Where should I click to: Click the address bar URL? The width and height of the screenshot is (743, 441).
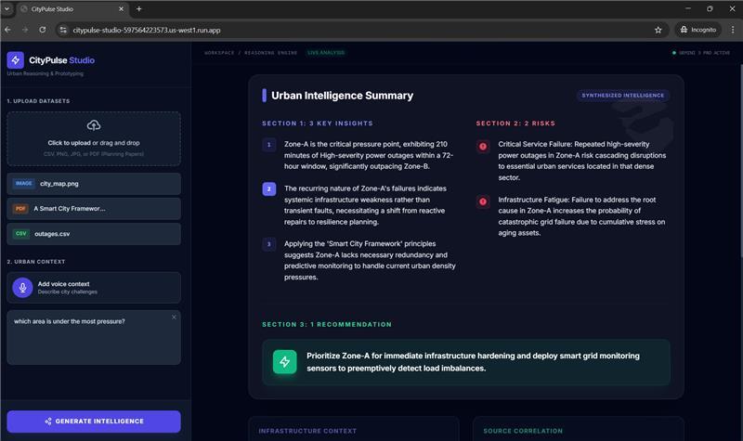pyautogui.click(x=147, y=30)
